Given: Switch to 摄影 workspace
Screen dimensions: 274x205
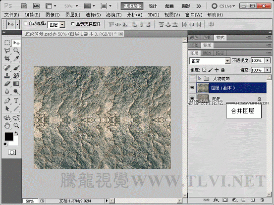Looking at the screenshot, I should tap(186, 6).
